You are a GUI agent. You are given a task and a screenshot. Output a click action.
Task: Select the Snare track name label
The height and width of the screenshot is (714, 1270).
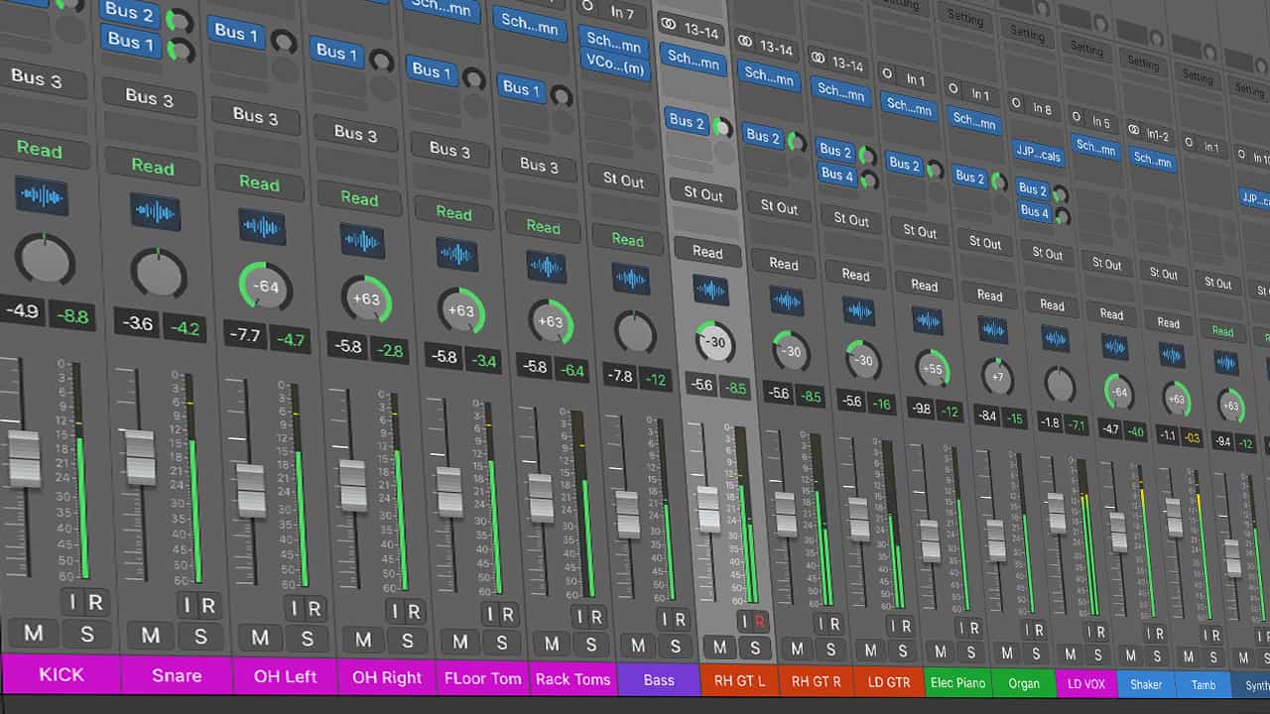[177, 676]
